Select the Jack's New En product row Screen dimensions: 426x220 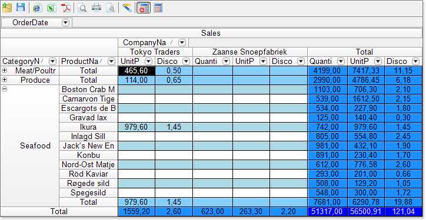tap(88, 145)
